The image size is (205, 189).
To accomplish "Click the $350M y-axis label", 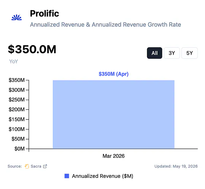I will [17, 80].
